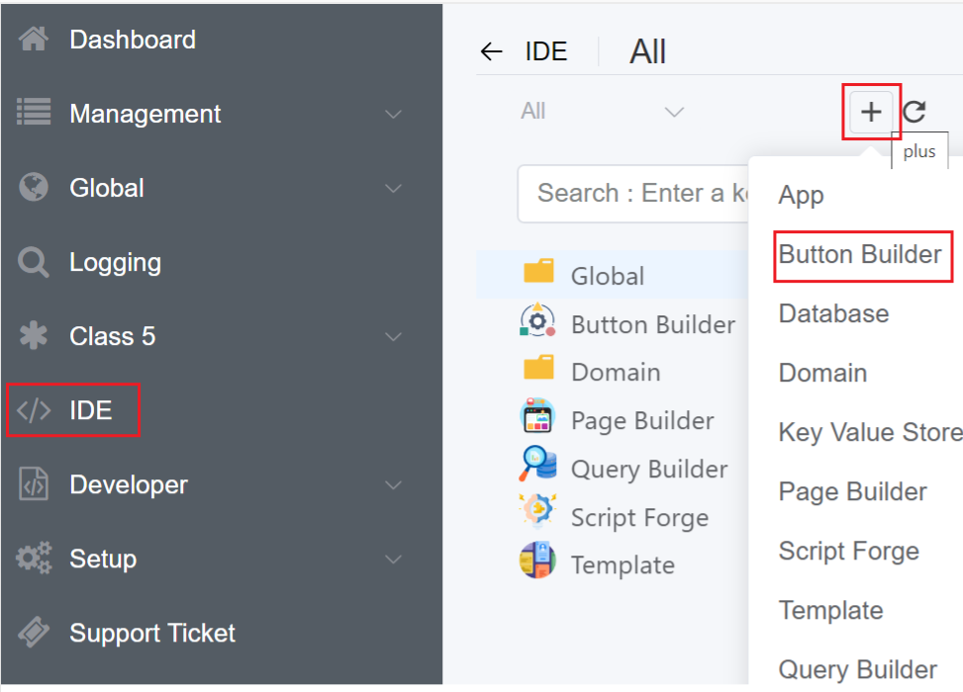Screen dimensions: 963x692
Task: Select Database in the dropdown menu
Action: 833,314
